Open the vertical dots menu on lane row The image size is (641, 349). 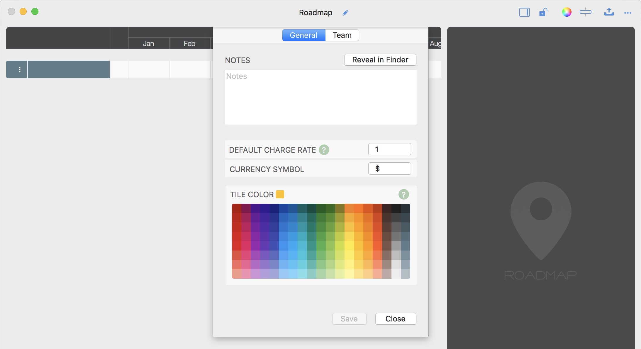coord(20,69)
